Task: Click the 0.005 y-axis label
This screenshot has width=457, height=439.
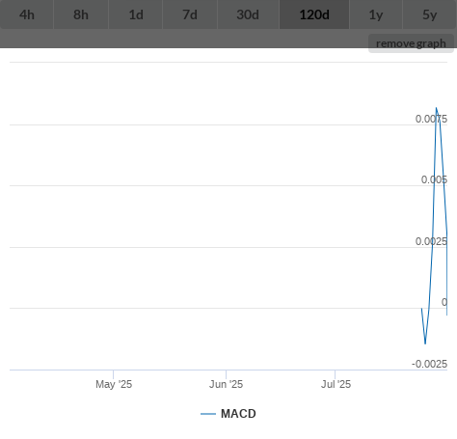Action: (x=434, y=179)
